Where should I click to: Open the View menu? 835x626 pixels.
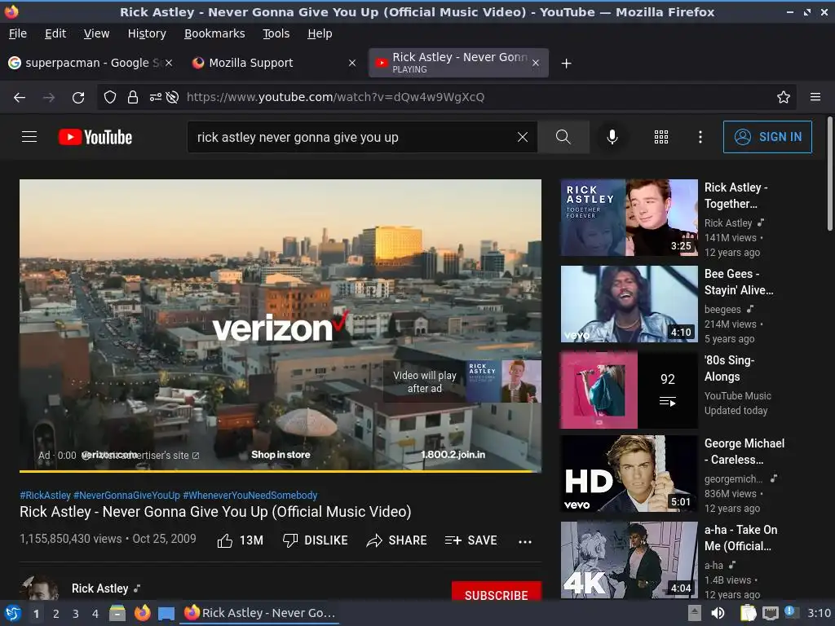[x=96, y=33]
